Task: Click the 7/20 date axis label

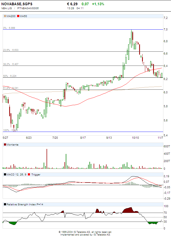Action: coord(55,138)
